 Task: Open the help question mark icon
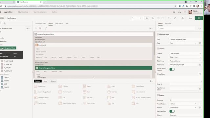coord(185,12)
